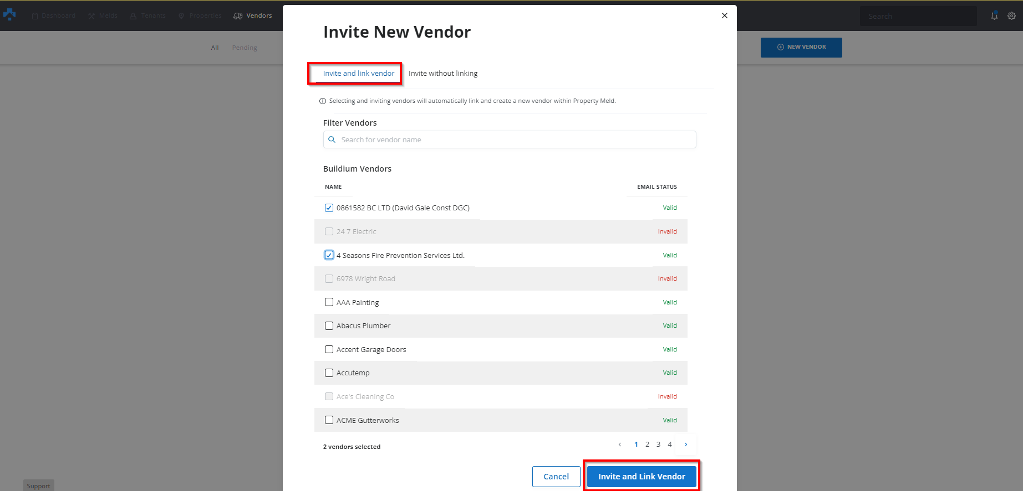Go to page 3 of vendors
1023x491 pixels.
(x=658, y=445)
